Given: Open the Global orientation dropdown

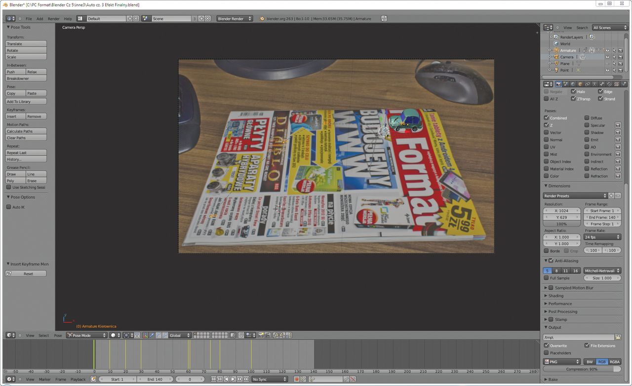Looking at the screenshot, I should click(180, 335).
